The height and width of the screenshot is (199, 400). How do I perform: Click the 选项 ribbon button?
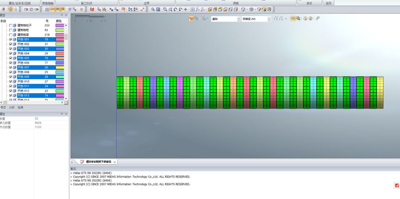328,3
